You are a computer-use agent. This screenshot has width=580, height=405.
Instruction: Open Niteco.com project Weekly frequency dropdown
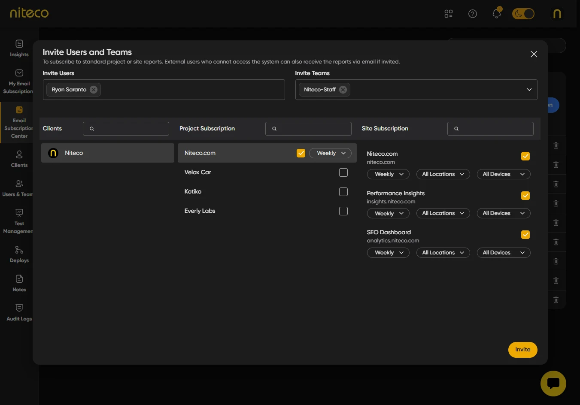330,153
